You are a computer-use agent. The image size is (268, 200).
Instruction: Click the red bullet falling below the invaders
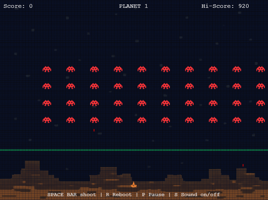94,130
